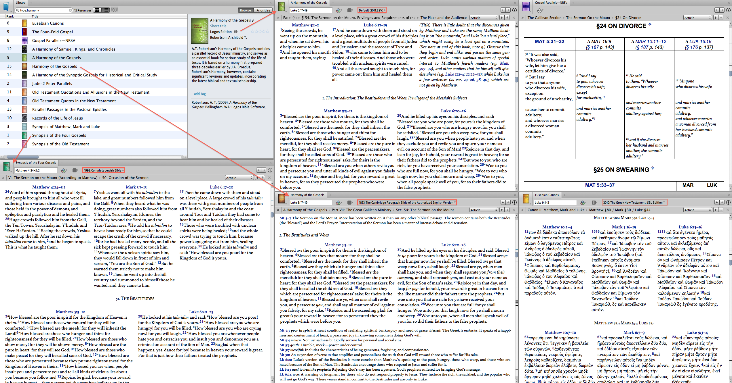732x383 pixels.
Task: Open 1998:Complete Jewish Bible version dropdown
Action: (104, 170)
